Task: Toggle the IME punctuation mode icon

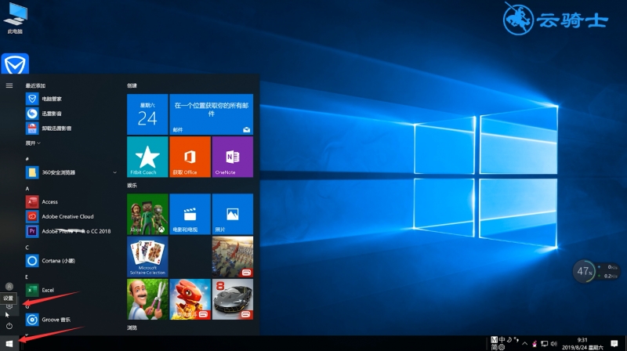Action: click(516, 340)
